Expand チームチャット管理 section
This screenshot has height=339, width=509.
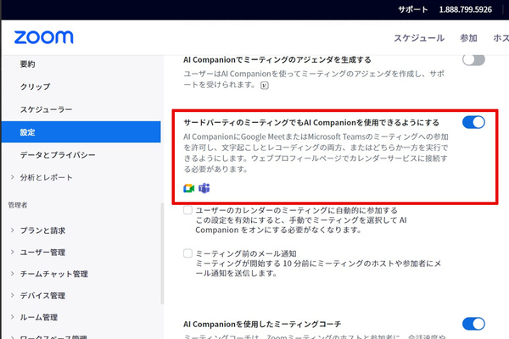click(x=13, y=274)
